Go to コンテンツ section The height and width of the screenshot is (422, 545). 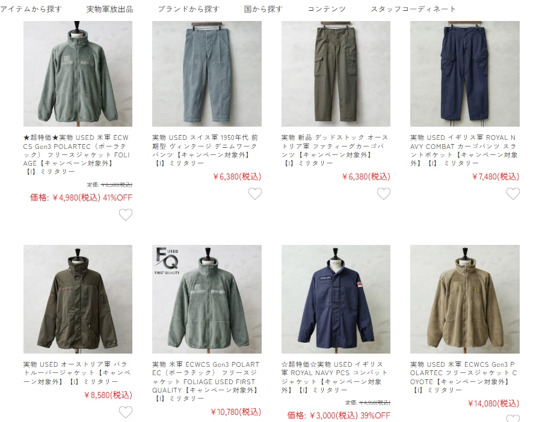[x=327, y=9]
